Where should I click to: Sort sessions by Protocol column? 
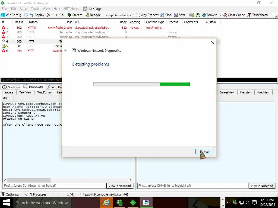tap(33, 22)
